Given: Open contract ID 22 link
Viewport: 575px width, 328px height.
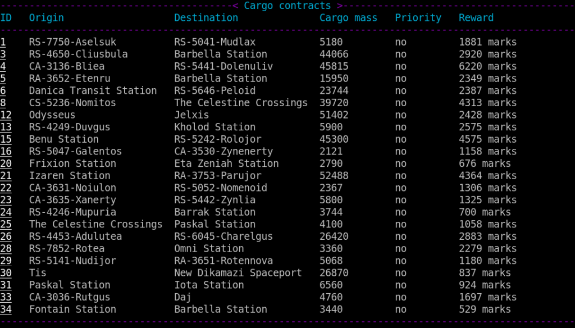Looking at the screenshot, I should tap(6, 188).
